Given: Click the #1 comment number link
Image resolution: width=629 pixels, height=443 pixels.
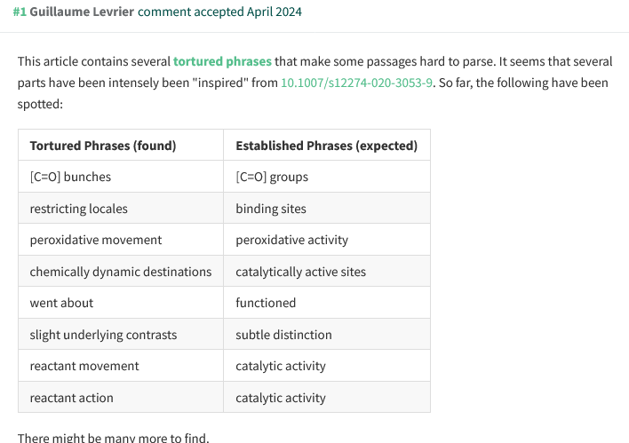Looking at the screenshot, I should click(x=20, y=12).
